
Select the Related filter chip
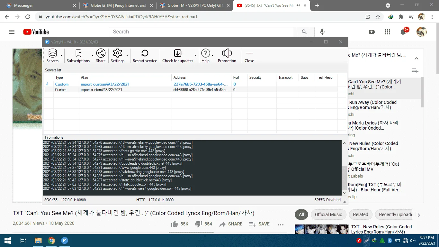point(361,215)
